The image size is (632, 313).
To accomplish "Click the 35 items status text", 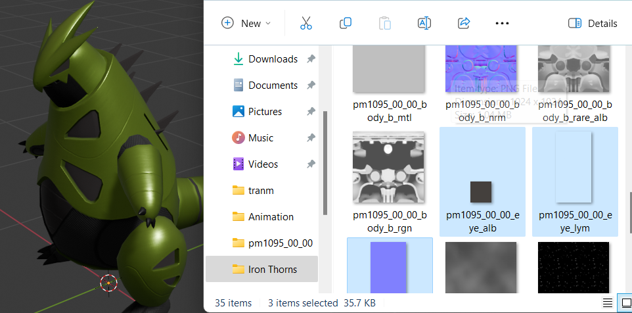I will click(x=233, y=303).
